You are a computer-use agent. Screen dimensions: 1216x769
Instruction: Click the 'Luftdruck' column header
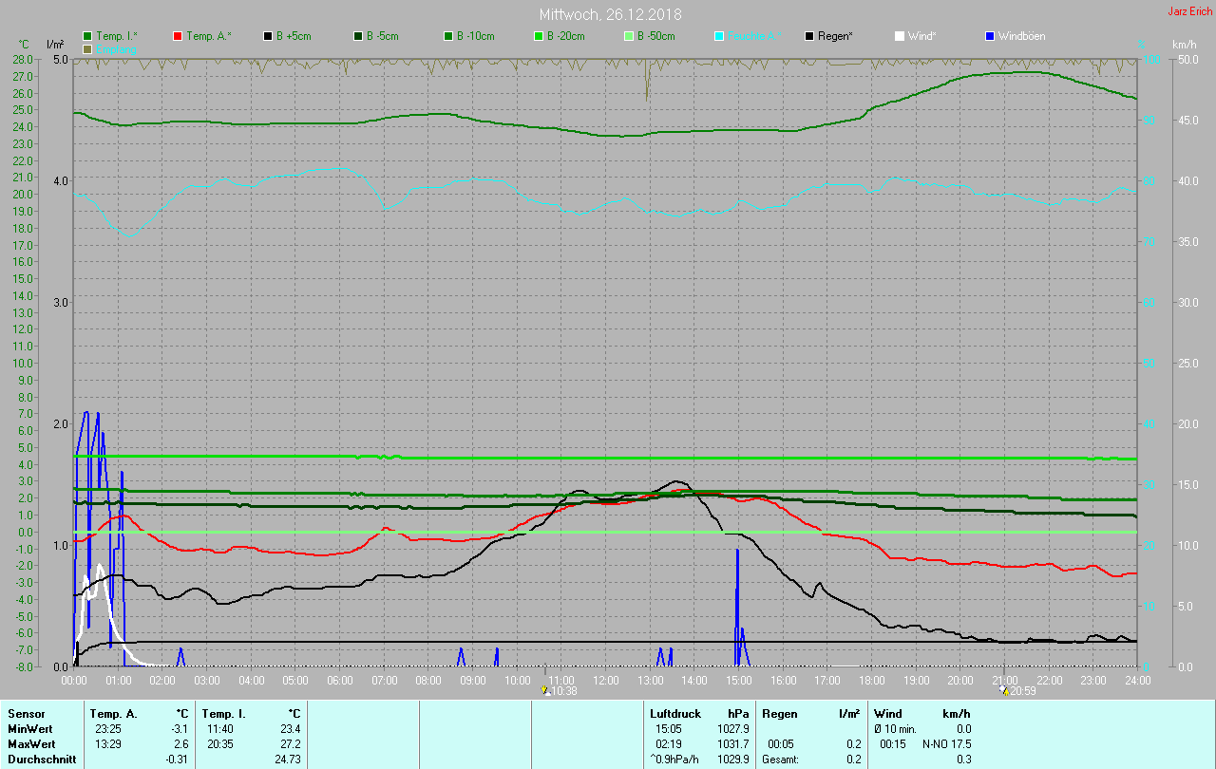click(675, 714)
